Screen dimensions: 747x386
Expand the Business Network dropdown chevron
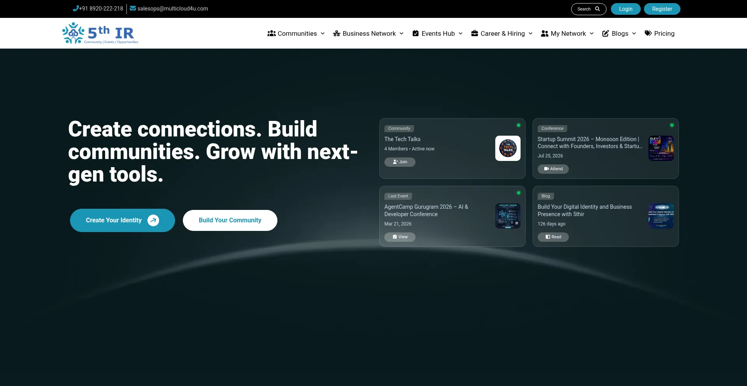click(x=402, y=33)
